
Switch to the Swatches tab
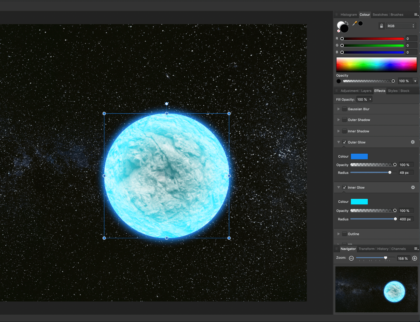pyautogui.click(x=380, y=15)
